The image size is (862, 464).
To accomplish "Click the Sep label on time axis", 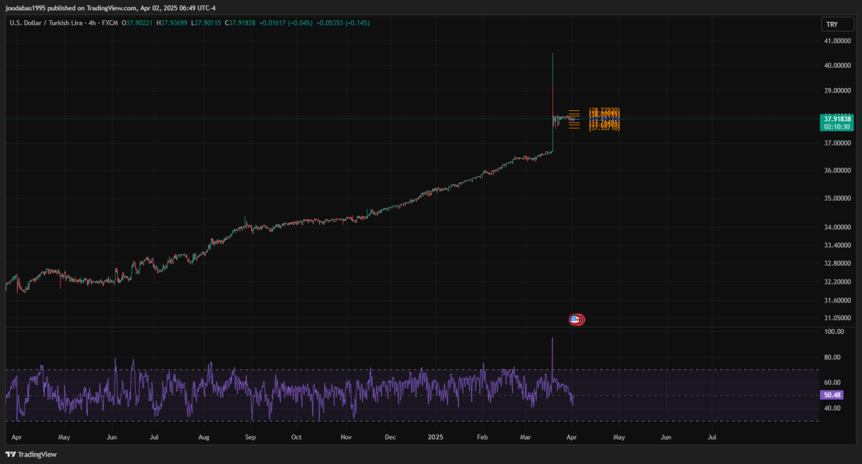I will point(250,438).
